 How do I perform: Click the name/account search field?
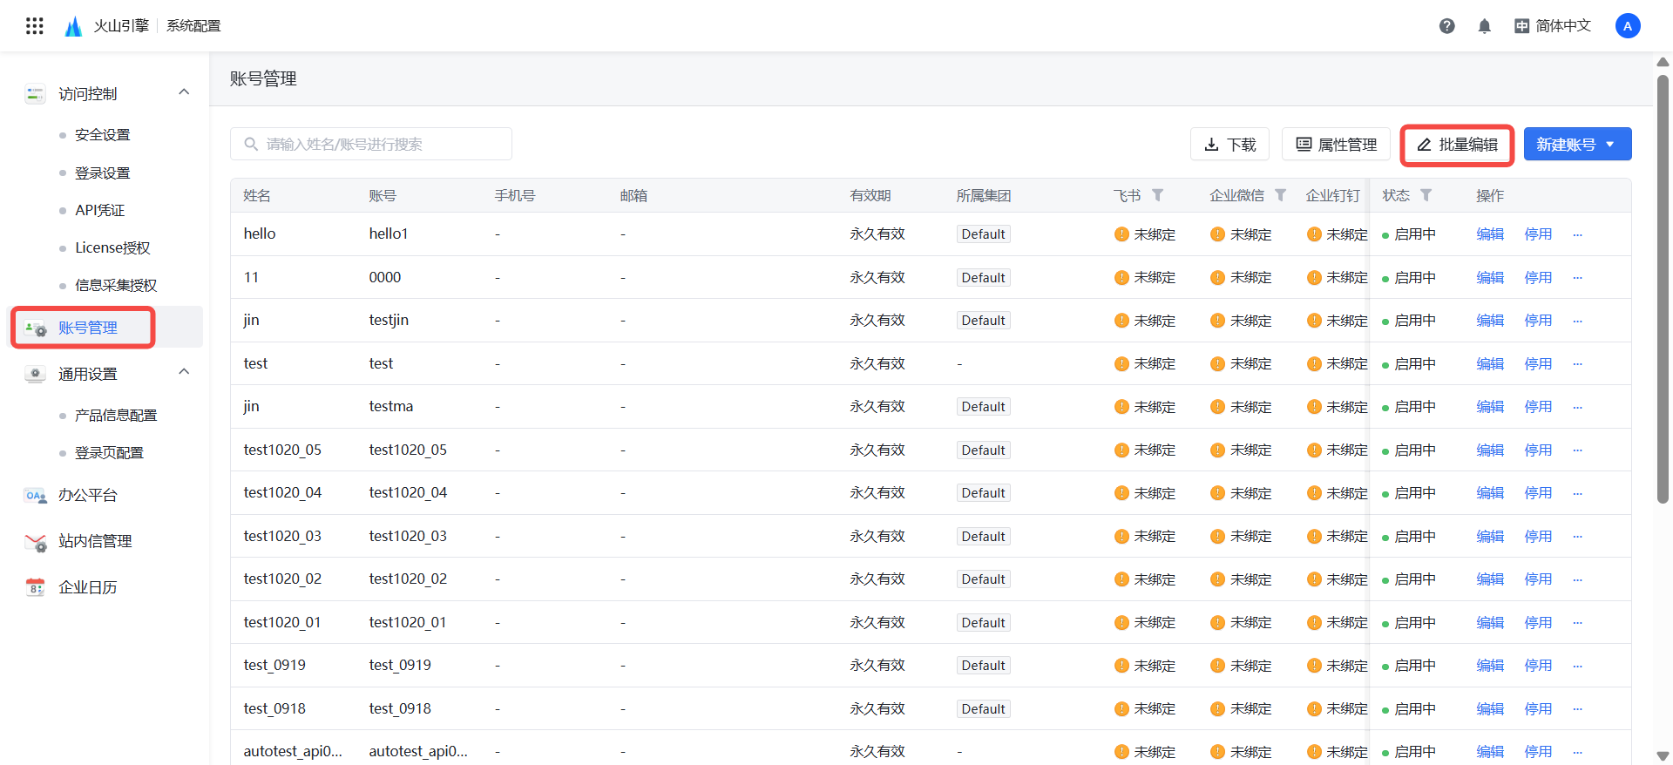pos(371,145)
